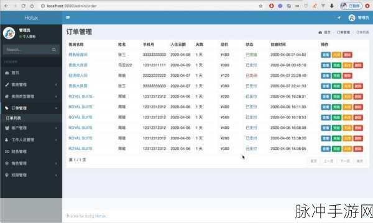Click browser back arrow button
The width and height of the screenshot is (373, 223).
pyautogui.click(x=6, y=6)
